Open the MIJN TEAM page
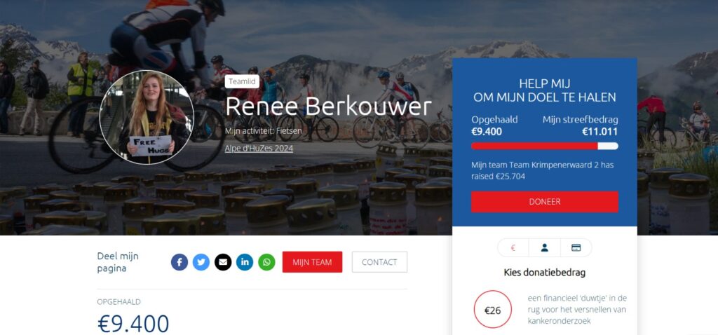 tap(312, 262)
